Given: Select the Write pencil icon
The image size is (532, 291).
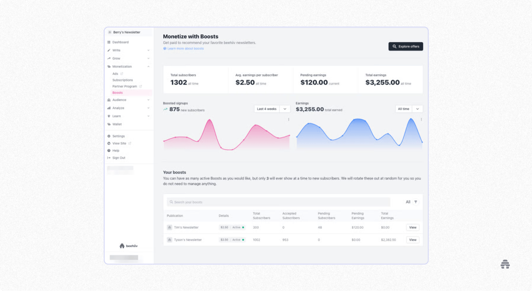Looking at the screenshot, I should (x=109, y=50).
